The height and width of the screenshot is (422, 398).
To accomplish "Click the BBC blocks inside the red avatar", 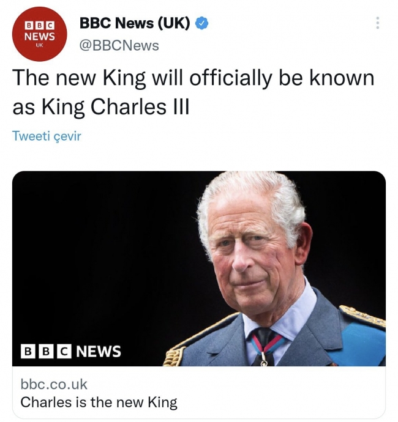I will point(40,26).
